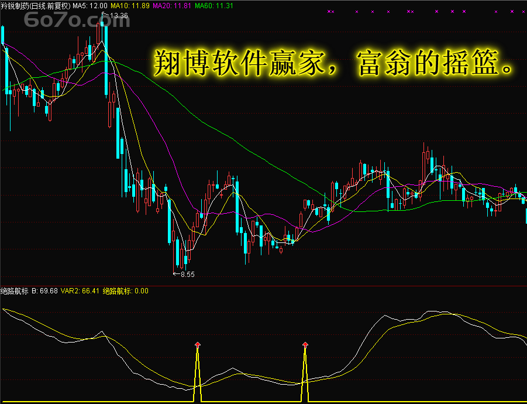Click the right red arrow signal marker
The height and width of the screenshot is (404, 527).
click(305, 344)
